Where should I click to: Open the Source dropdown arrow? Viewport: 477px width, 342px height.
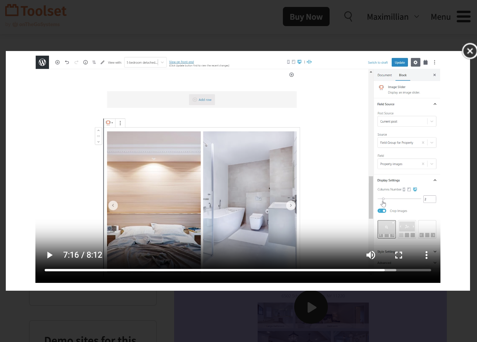[x=432, y=143]
